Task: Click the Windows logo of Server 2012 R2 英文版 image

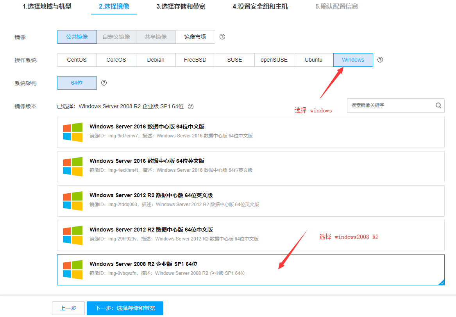Action: pos(73,201)
